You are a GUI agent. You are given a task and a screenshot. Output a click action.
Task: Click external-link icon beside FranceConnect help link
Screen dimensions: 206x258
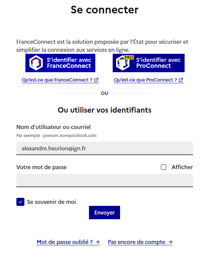click(x=97, y=80)
